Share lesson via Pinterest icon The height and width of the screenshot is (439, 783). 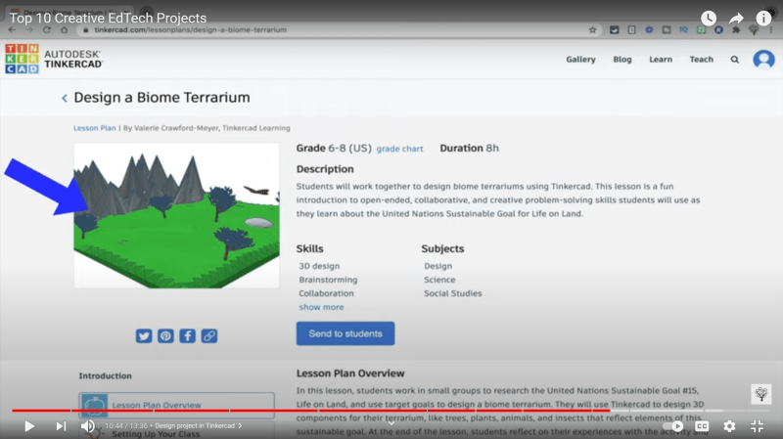coord(165,335)
